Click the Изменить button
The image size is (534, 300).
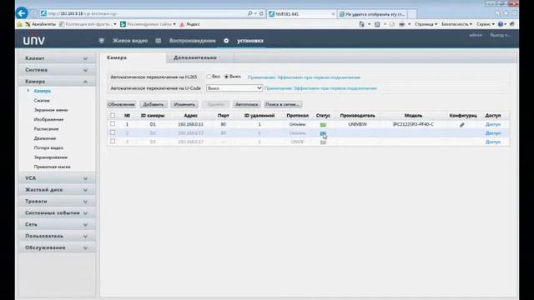[184, 104]
